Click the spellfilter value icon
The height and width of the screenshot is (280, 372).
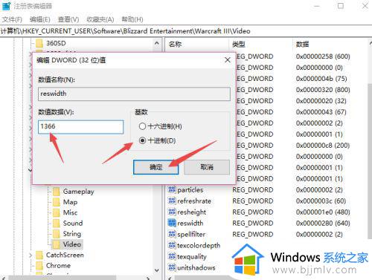tap(172, 234)
